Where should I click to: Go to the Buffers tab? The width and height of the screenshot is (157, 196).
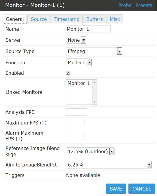[x=94, y=19]
